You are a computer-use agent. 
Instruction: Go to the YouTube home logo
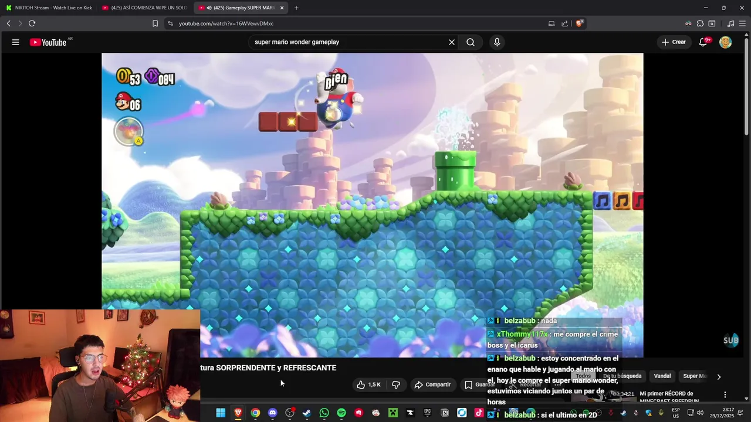(x=48, y=42)
